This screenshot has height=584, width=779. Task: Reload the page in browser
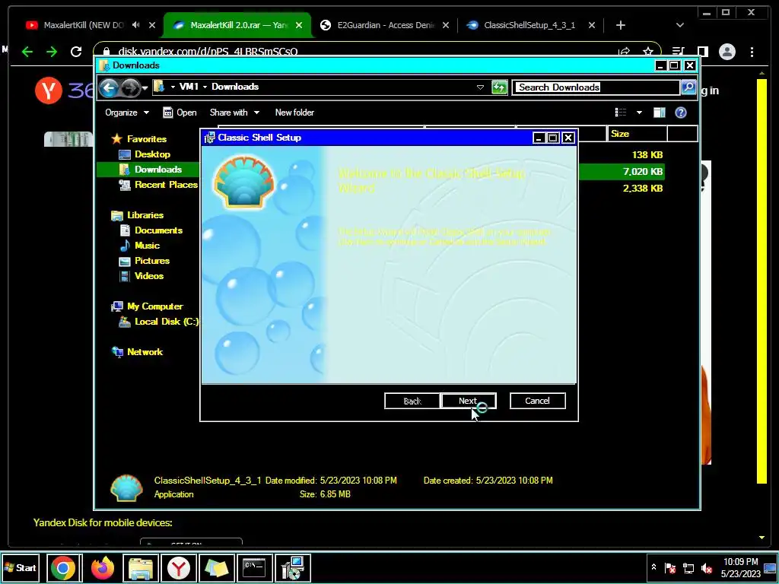click(x=76, y=52)
